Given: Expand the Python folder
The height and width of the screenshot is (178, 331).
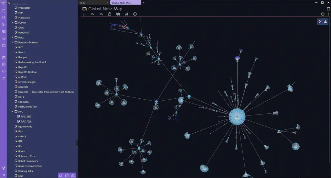Looking at the screenshot, I should (12, 22).
